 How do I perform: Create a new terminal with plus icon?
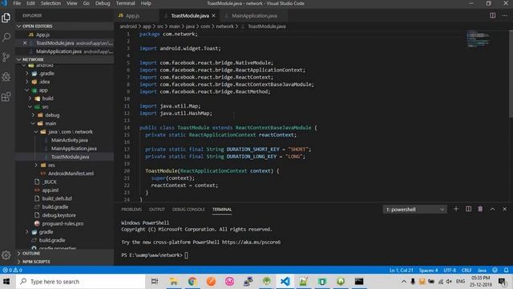click(x=456, y=209)
